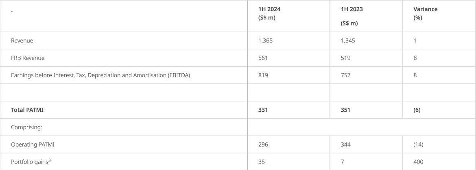Click the 757 EBITDA value

tap(346, 75)
